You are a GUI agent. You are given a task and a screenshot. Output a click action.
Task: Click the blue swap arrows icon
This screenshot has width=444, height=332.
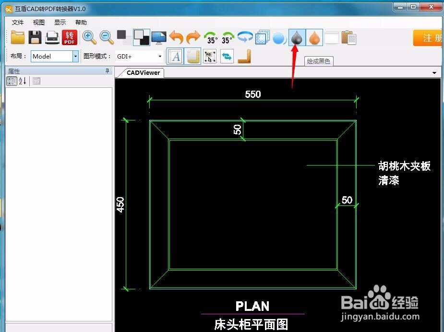pos(227,56)
